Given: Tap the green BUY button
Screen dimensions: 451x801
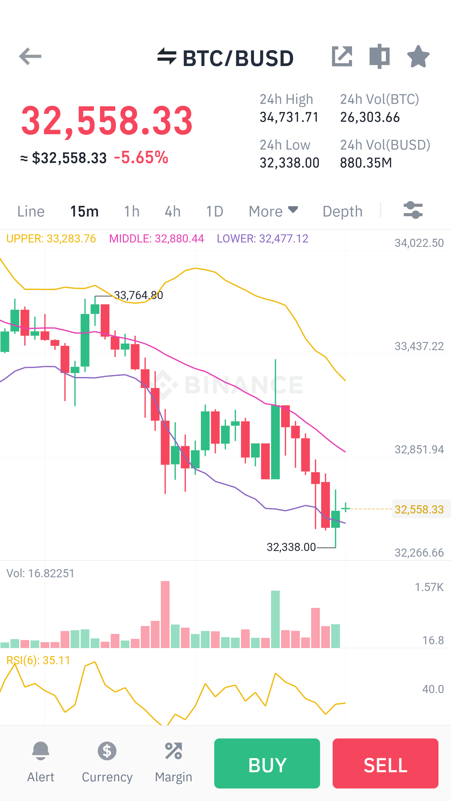Looking at the screenshot, I should [x=267, y=763].
